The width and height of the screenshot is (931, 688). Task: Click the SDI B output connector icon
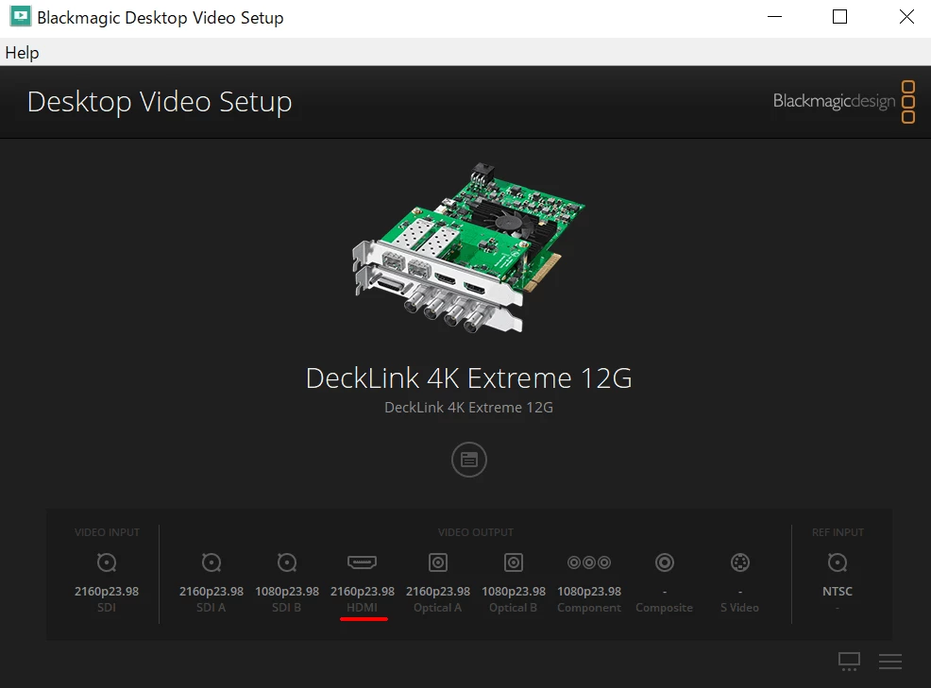click(287, 562)
